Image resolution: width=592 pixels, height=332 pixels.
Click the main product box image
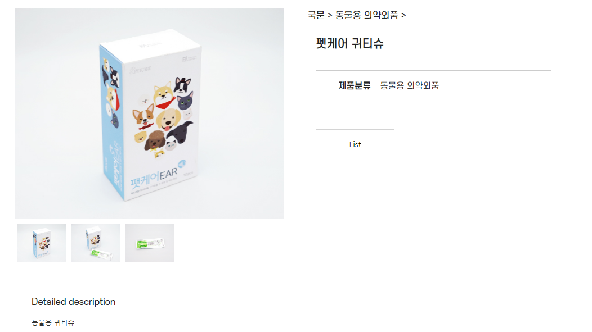pyautogui.click(x=150, y=113)
